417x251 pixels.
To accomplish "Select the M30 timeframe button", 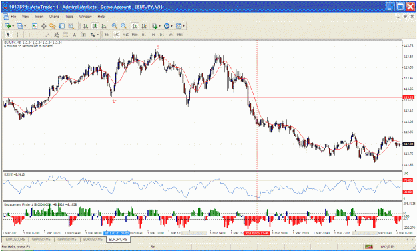I will coord(135,35).
